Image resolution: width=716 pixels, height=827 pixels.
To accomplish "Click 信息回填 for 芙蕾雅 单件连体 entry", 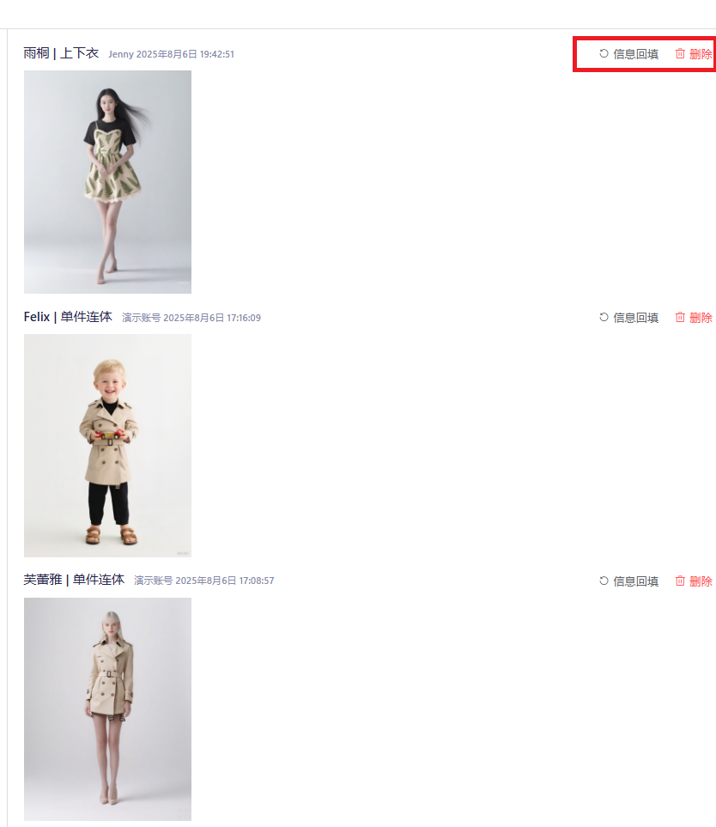I will click(x=635, y=581).
